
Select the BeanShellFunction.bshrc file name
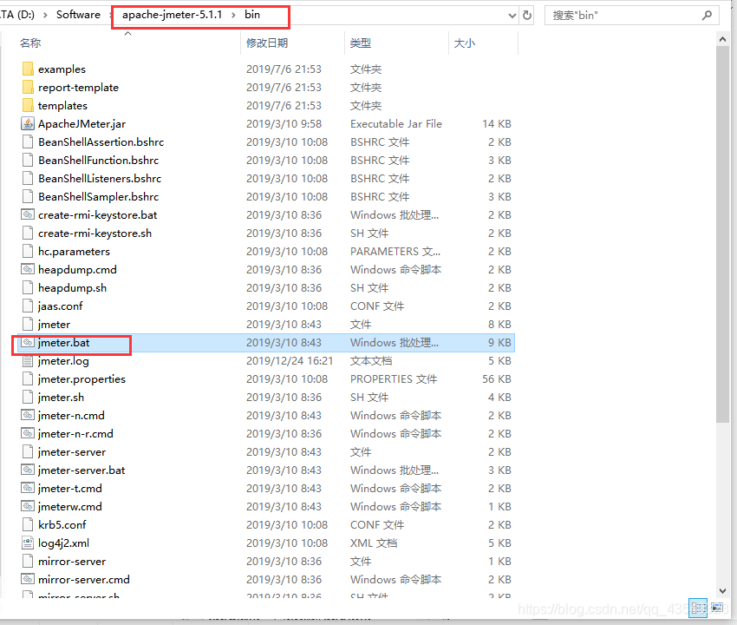point(99,160)
